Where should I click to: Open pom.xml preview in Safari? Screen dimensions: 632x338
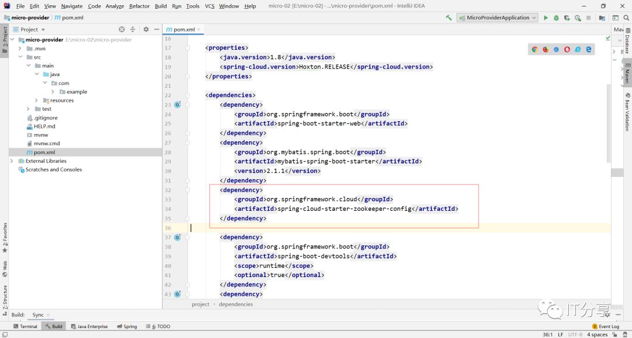(x=557, y=50)
